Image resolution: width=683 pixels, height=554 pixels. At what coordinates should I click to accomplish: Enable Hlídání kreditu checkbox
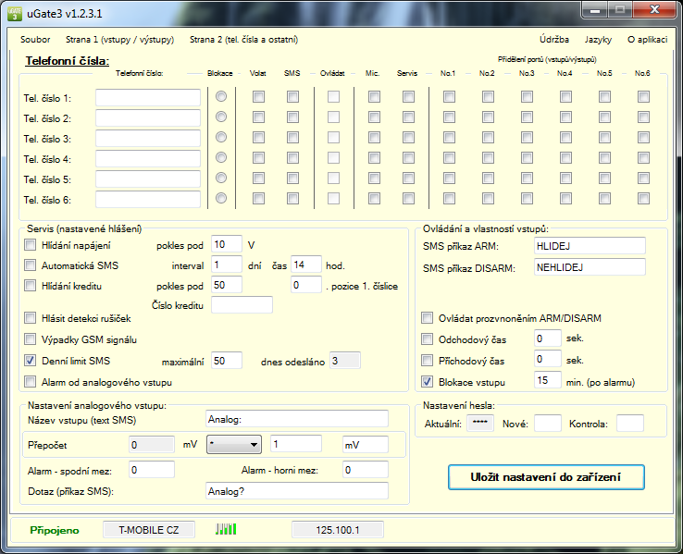point(30,286)
